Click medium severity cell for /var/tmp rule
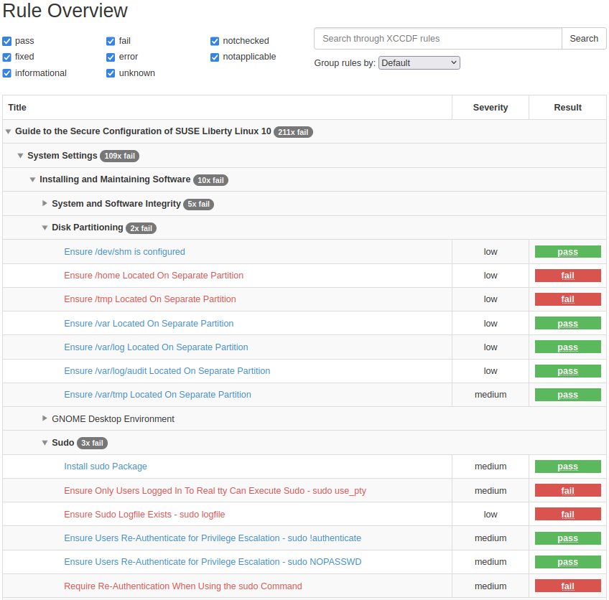This screenshot has width=609, height=600. (x=491, y=395)
